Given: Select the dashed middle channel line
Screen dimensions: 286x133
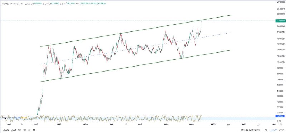Looking at the screenshot, I should coord(136,48).
